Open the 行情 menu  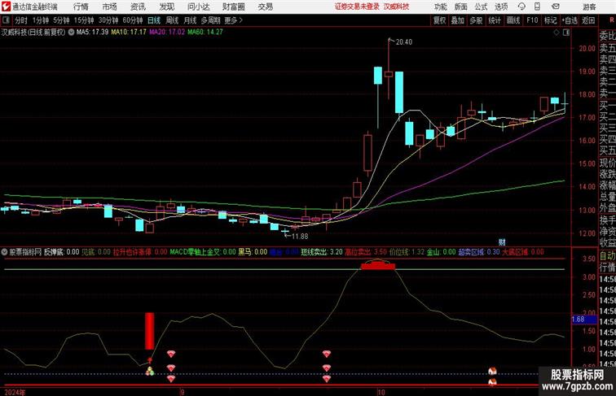click(81, 7)
